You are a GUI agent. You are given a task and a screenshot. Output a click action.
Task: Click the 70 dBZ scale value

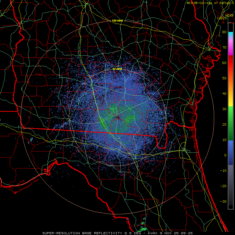pyautogui.click(x=224, y=47)
